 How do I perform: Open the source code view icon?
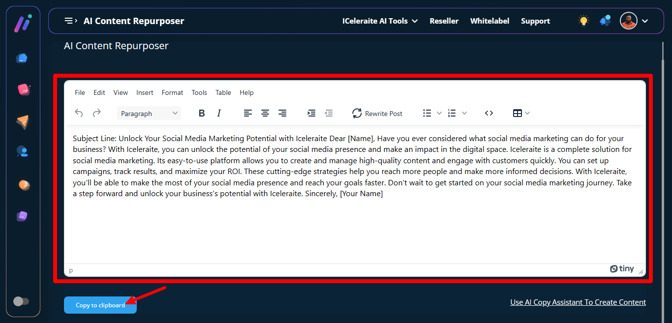tap(489, 114)
